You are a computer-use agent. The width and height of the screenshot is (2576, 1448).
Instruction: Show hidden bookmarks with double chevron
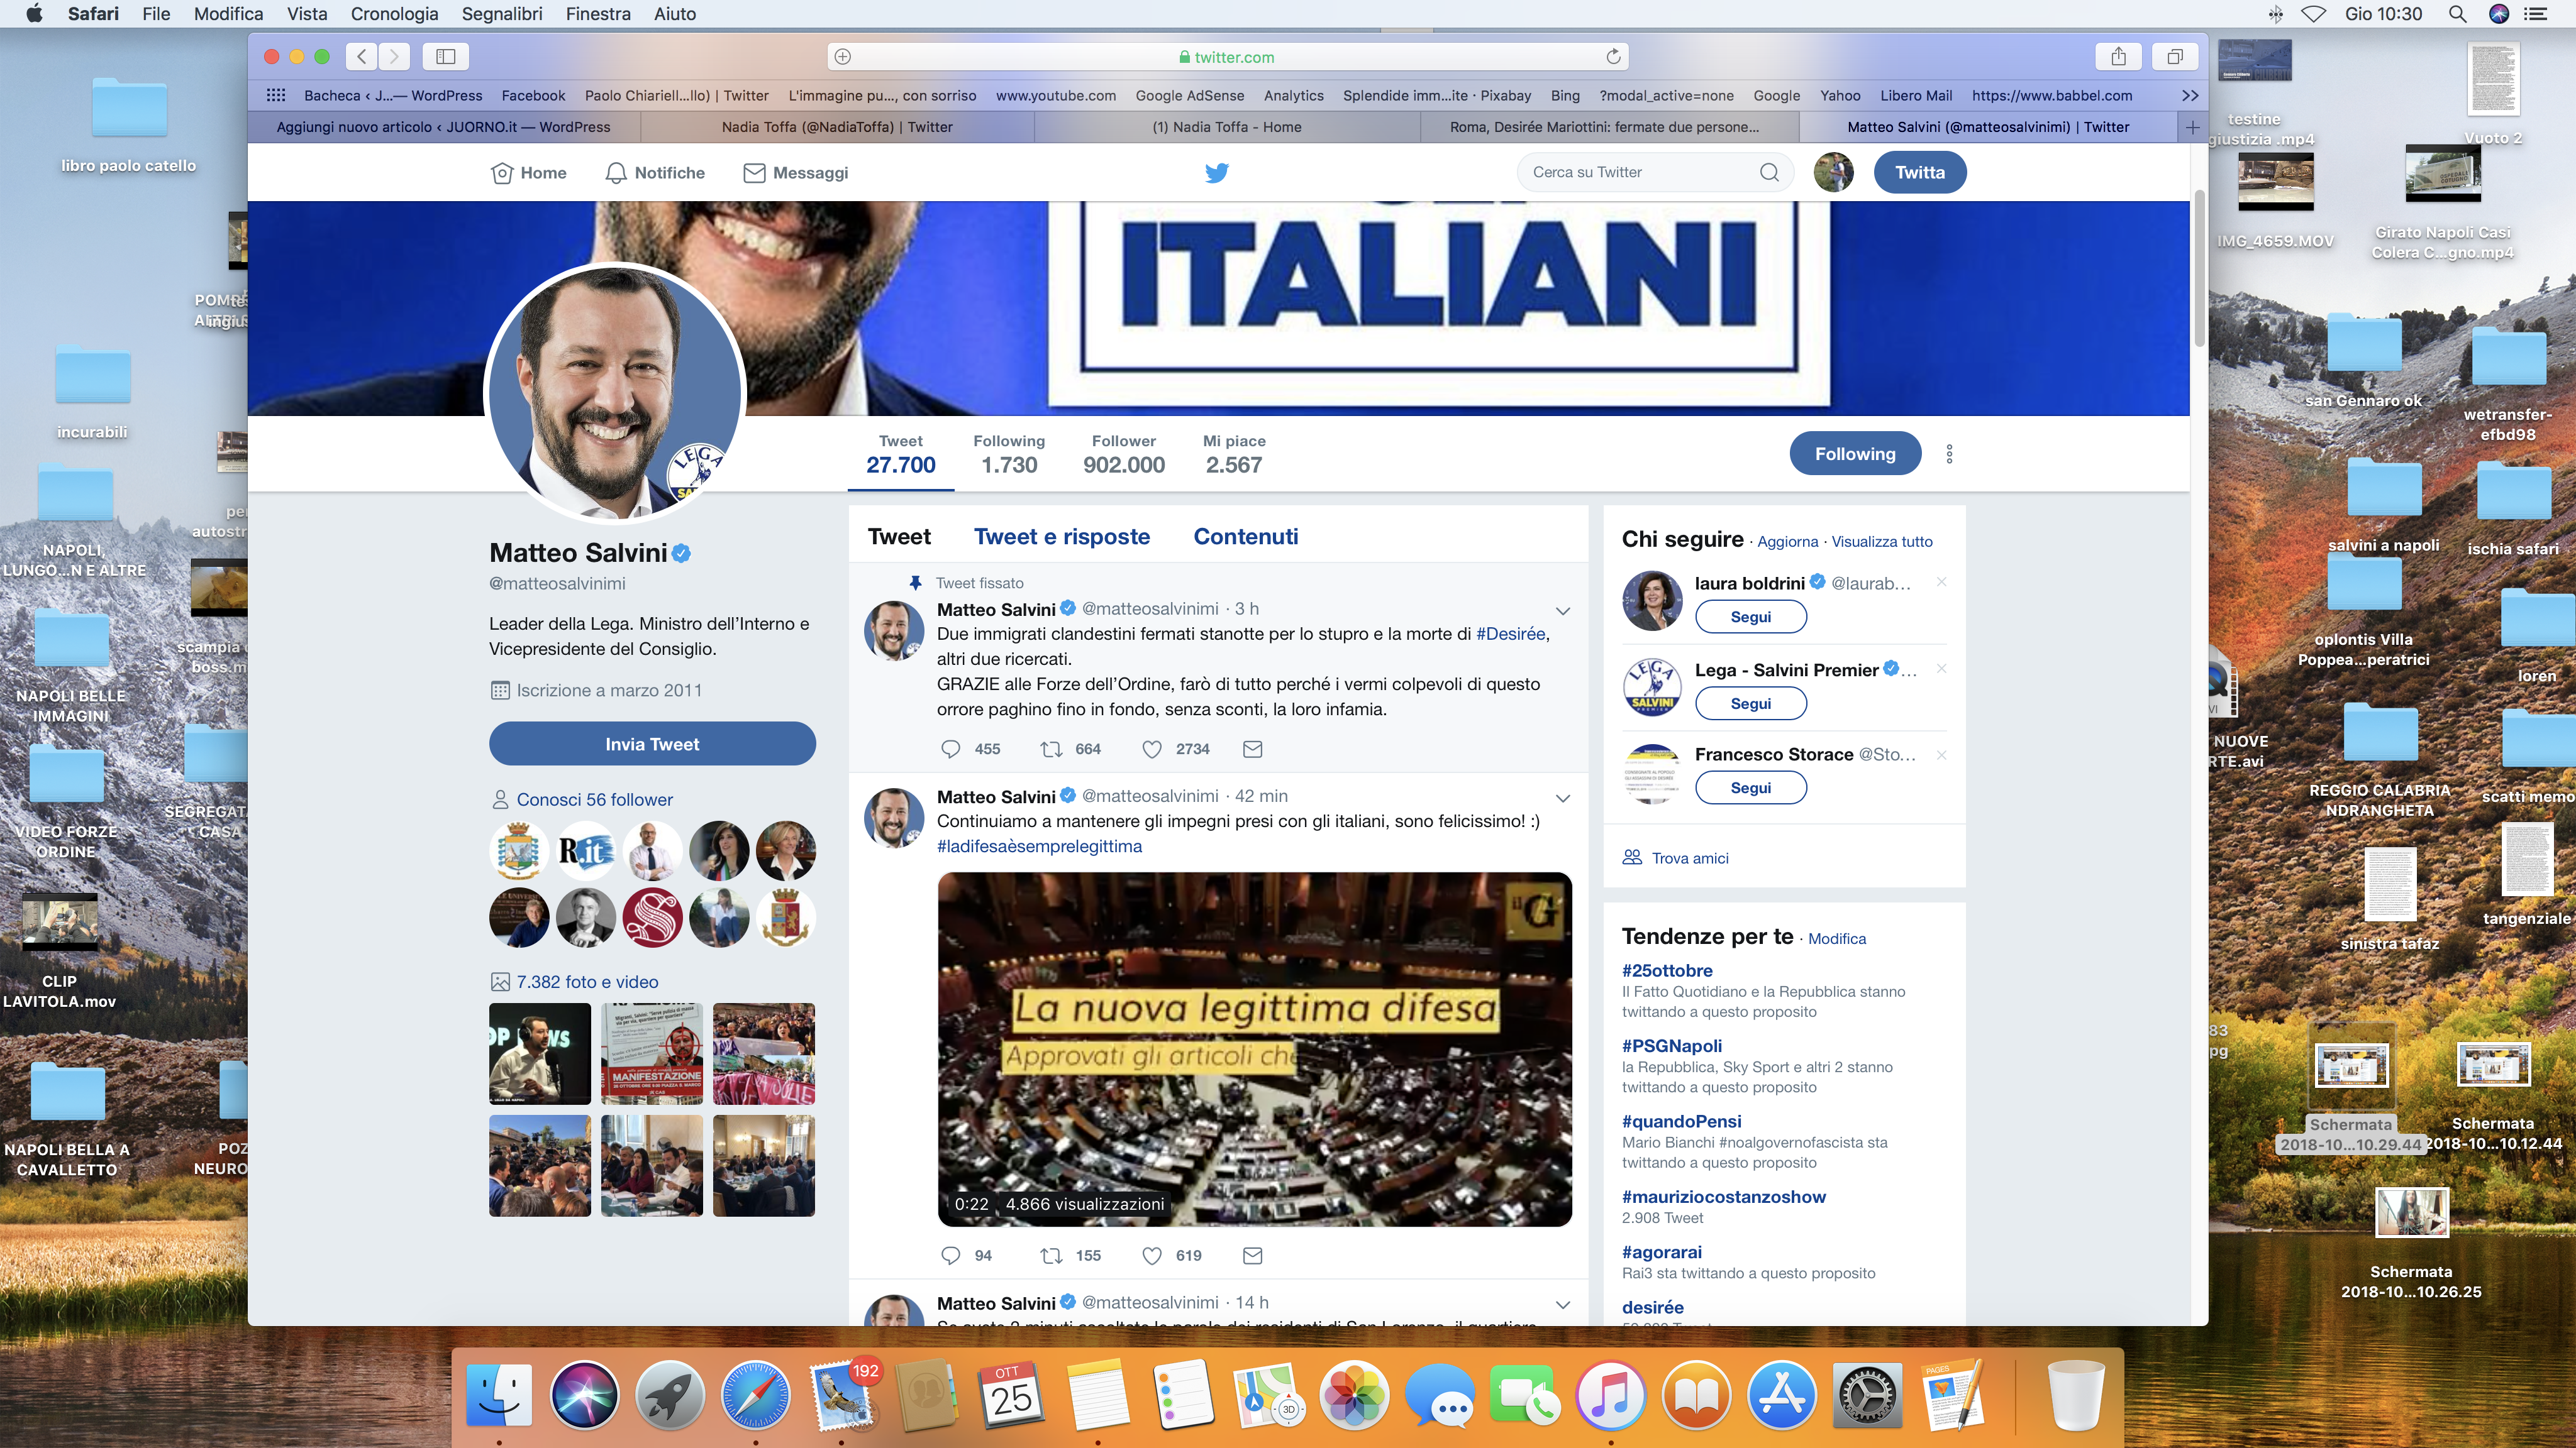[2190, 95]
